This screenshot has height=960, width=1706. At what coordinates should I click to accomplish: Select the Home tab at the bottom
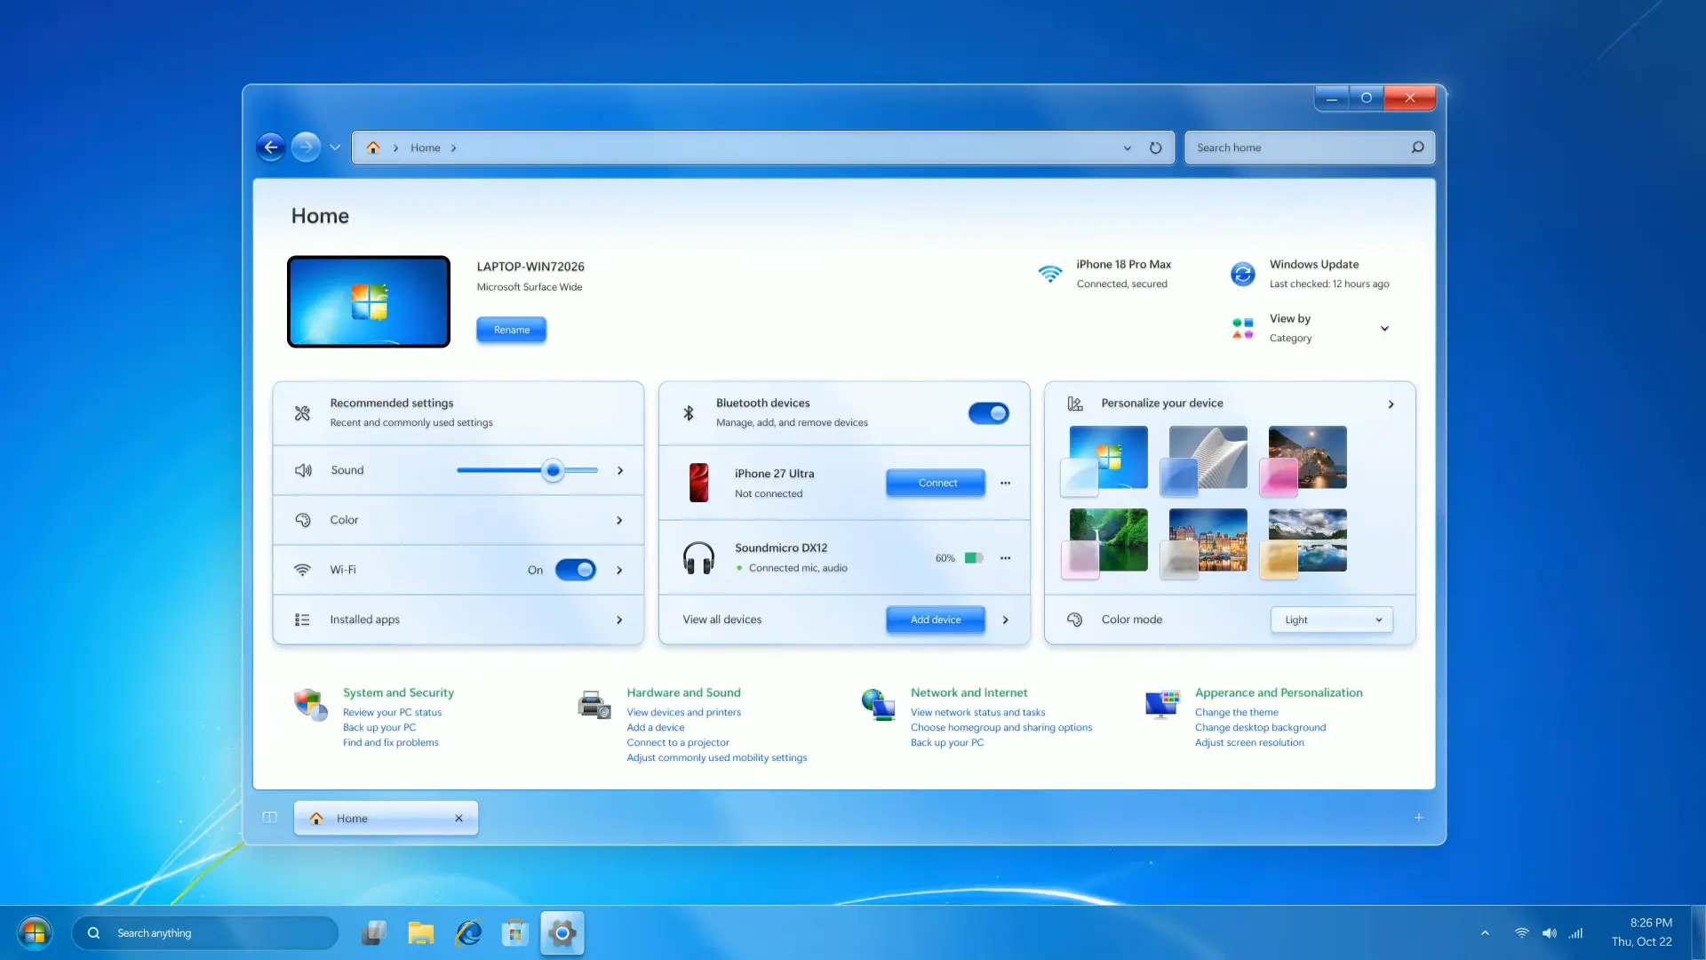[386, 818]
